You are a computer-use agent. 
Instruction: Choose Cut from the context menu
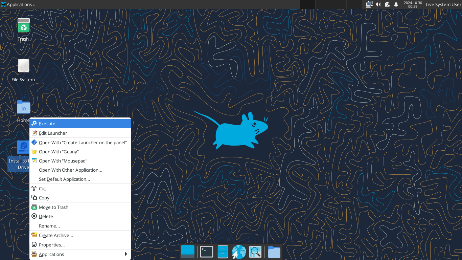(x=80, y=189)
